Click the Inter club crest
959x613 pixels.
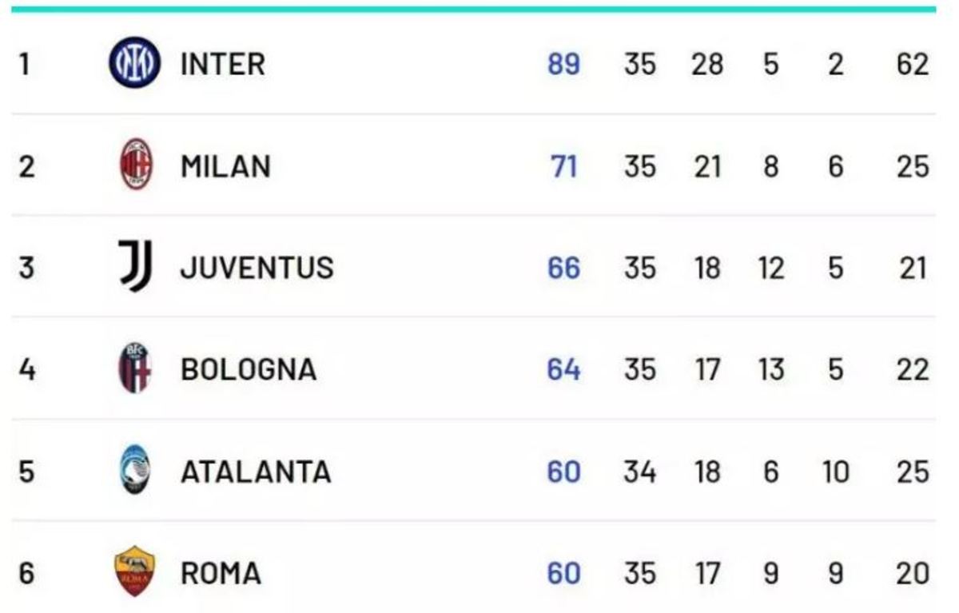[x=134, y=64]
